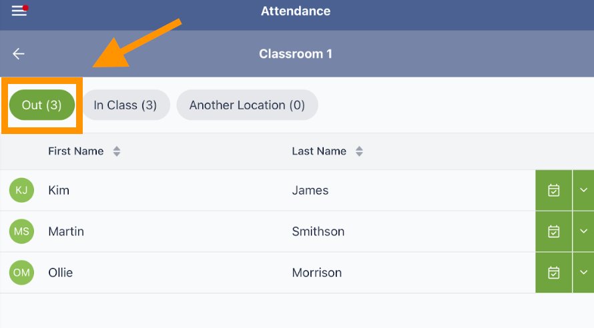The width and height of the screenshot is (594, 328).
Task: Click the calendar check icon for Ollie Morrison
Action: pos(553,272)
